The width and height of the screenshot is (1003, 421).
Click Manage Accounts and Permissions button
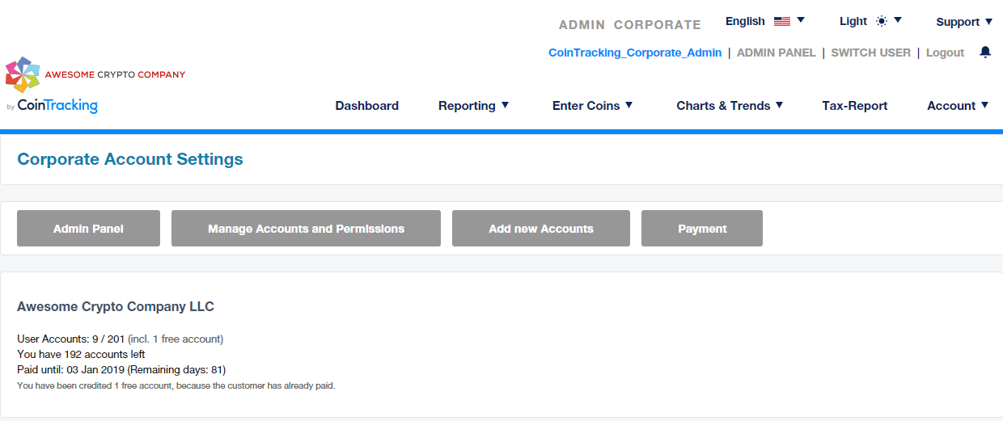tap(306, 229)
